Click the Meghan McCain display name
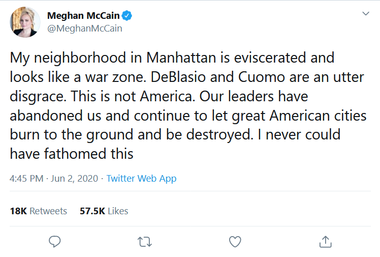This screenshot has width=380, height=257. pos(83,16)
